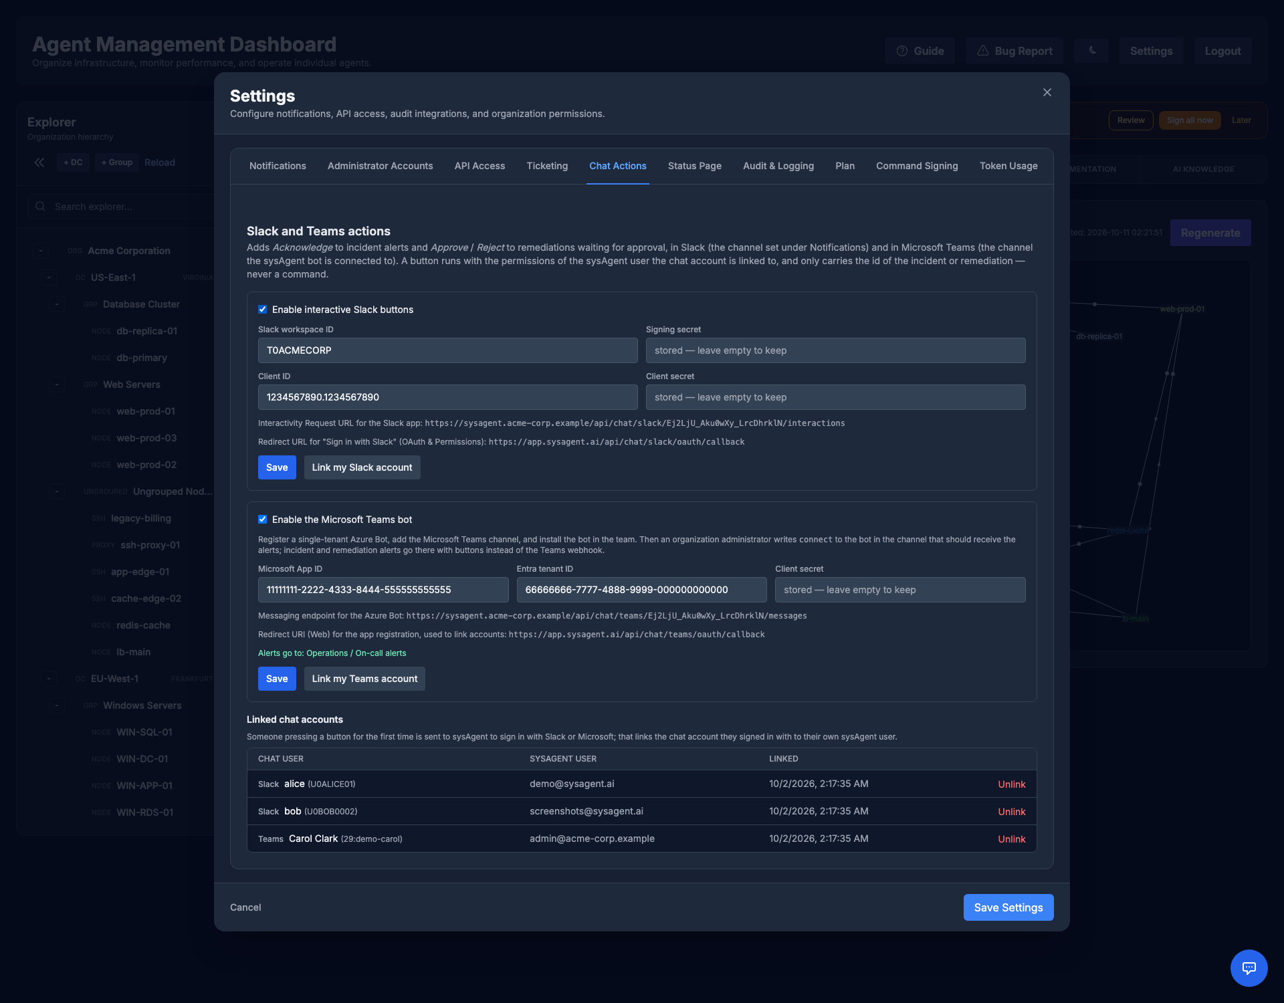This screenshot has width=1284, height=1003.
Task: Open the Audit & Logging tab
Action: (x=778, y=166)
